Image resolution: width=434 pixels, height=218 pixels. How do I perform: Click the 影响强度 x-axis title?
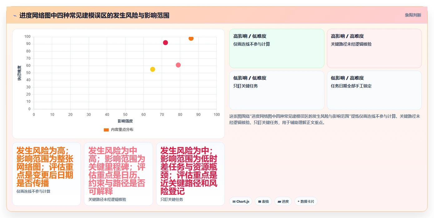coord(125,121)
